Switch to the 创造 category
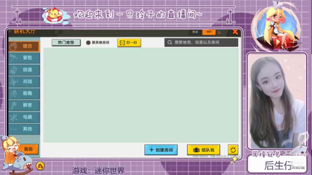Image resolution: width=312 pixels, height=175 pixels. point(24,70)
